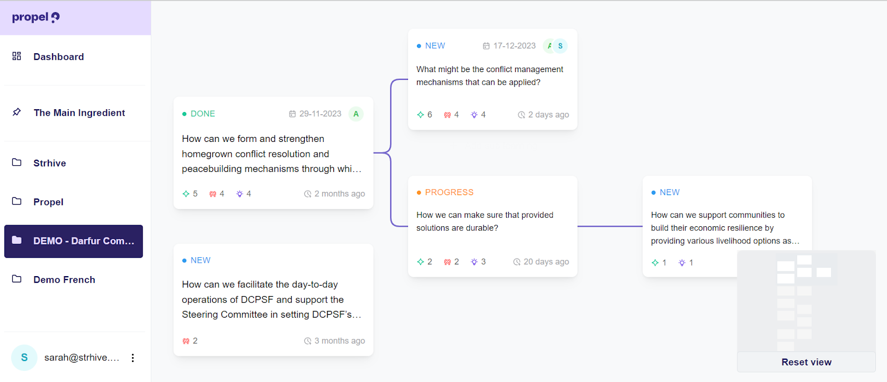This screenshot has width=887, height=382.
Task: Select the Strhive folder in the sidebar
Action: 49,163
